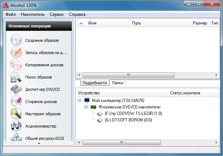Open Диспетчер DVD/CD

42,89
